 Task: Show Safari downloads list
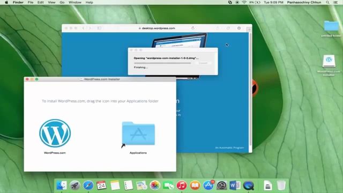click(x=239, y=28)
